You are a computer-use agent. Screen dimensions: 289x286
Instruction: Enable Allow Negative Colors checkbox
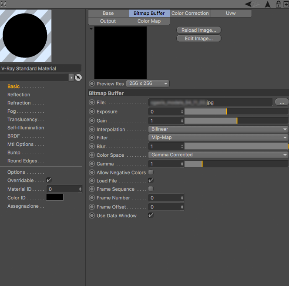[151, 172]
